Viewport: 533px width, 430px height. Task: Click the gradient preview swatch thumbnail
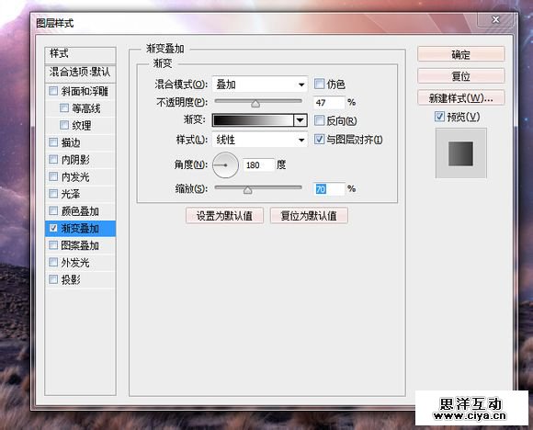(460, 153)
